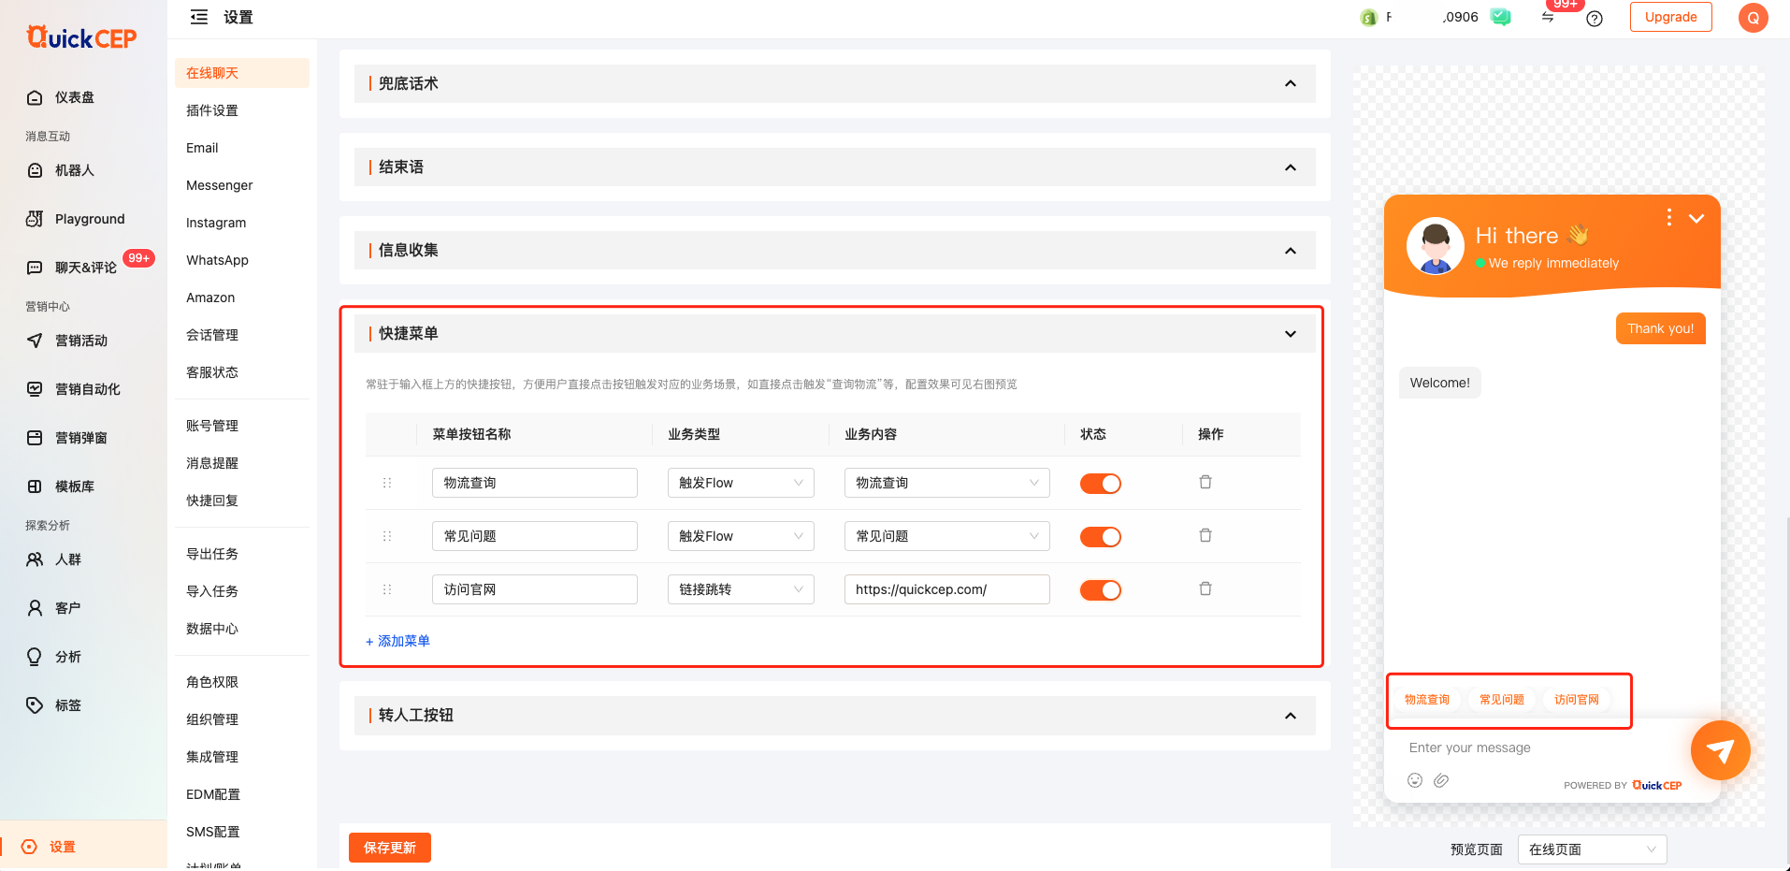The image size is (1790, 871).
Task: Click the QuickCEP logo
Action: click(81, 37)
